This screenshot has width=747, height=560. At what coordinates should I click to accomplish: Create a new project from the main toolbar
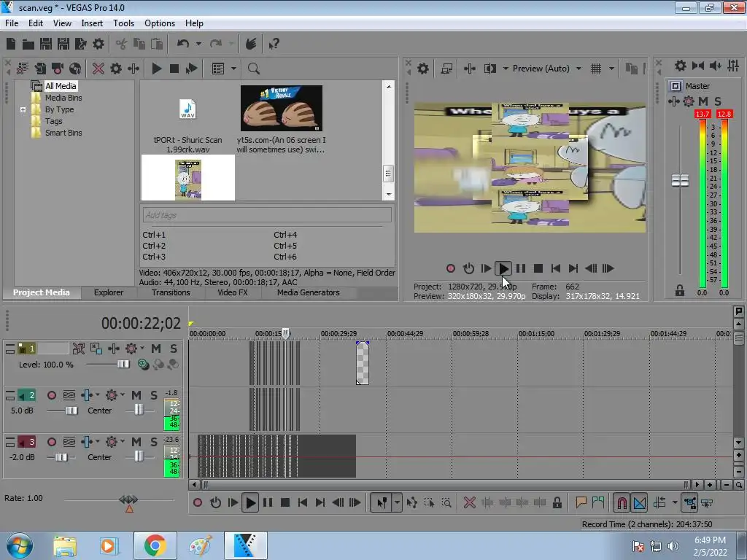(11, 44)
